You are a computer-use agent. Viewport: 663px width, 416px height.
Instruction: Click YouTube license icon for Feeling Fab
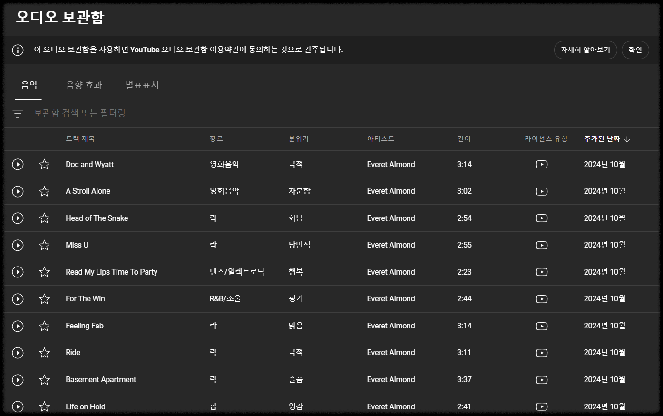pyautogui.click(x=542, y=326)
